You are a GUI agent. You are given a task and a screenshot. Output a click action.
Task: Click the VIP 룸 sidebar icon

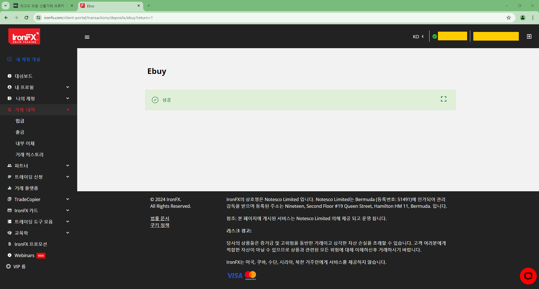(8, 266)
